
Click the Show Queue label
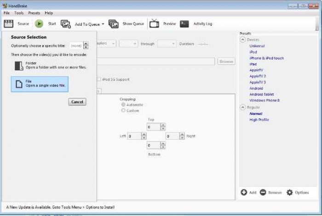point(133,24)
